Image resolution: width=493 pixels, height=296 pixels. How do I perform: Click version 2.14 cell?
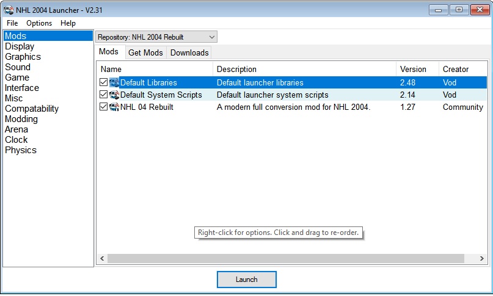tap(407, 95)
